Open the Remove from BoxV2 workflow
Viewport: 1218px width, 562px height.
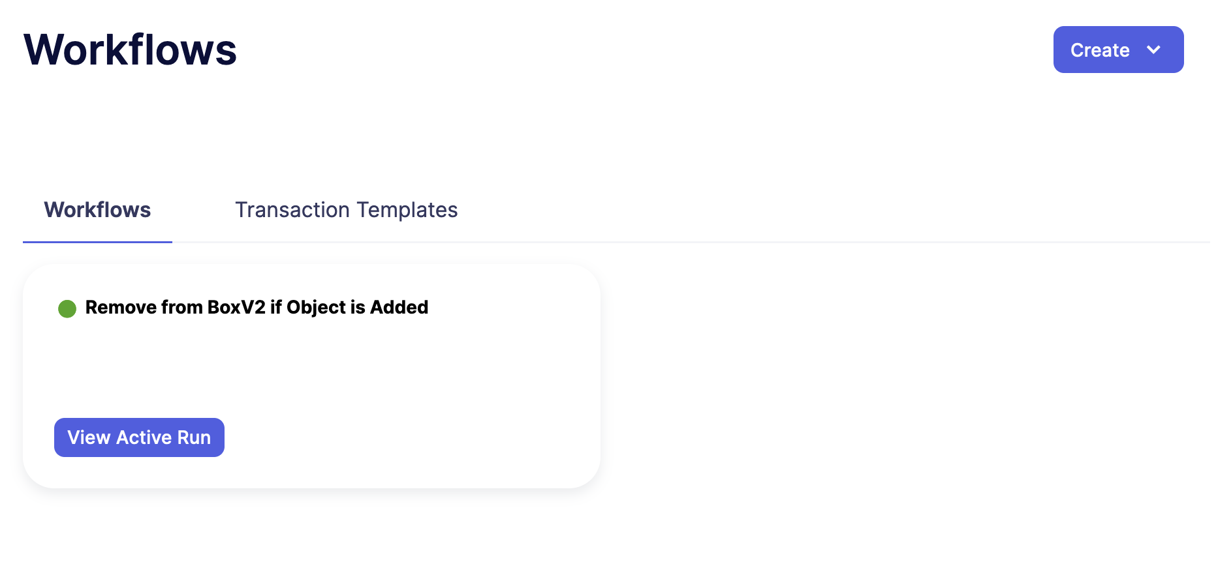[257, 307]
